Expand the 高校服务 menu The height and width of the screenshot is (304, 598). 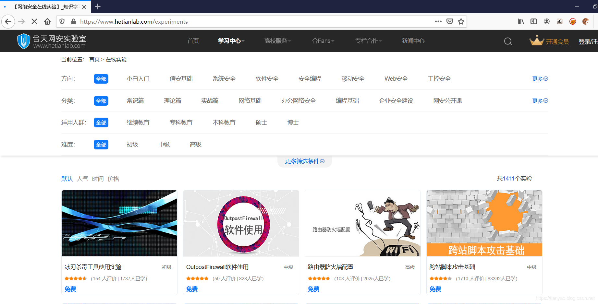(277, 41)
